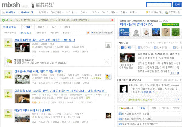This screenshot has height=127, width=182.
Task: Click the 위젯 달았어요 EVENT banner icon
Action: [x=124, y=32]
